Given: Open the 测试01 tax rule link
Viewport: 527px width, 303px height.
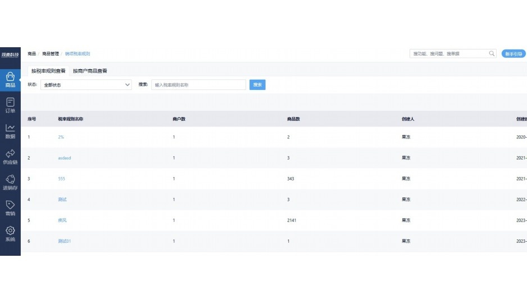Looking at the screenshot, I should tap(65, 241).
